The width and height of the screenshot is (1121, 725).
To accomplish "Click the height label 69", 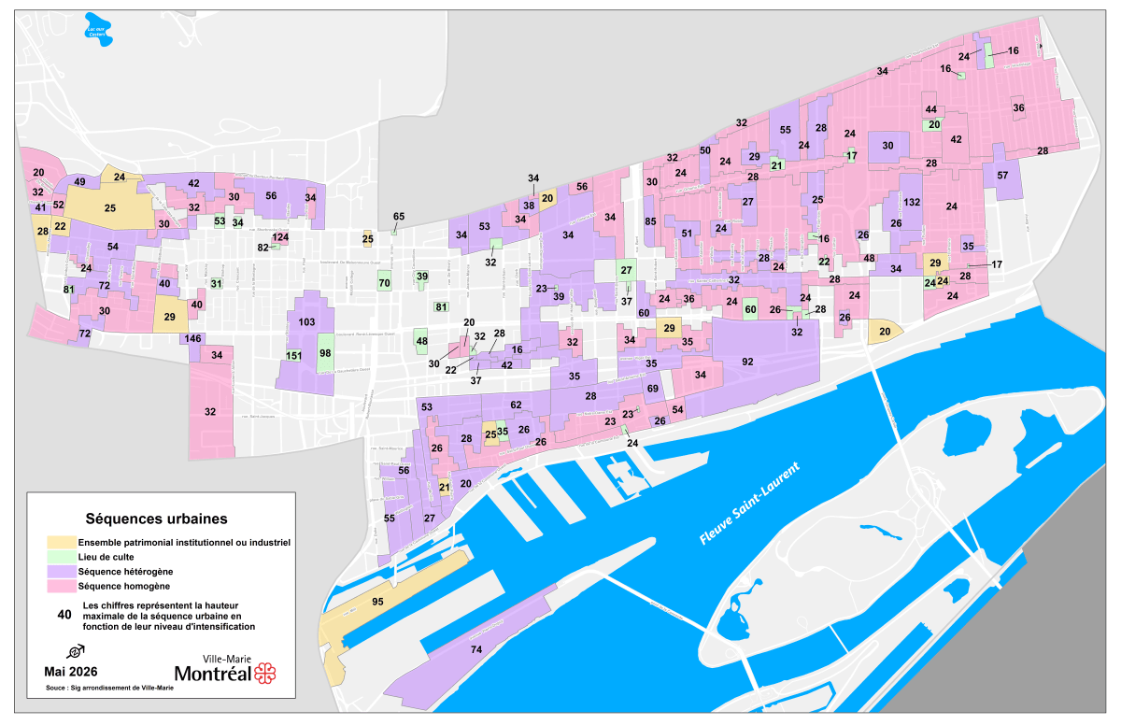I will [653, 388].
